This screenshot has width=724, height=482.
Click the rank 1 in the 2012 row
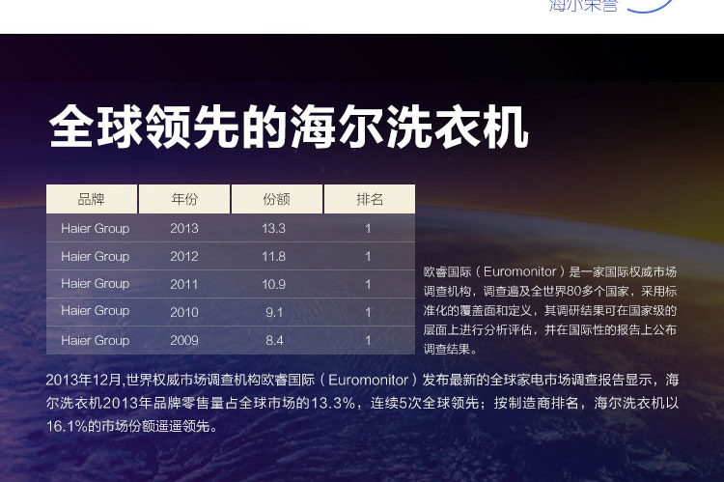pyautogui.click(x=368, y=257)
